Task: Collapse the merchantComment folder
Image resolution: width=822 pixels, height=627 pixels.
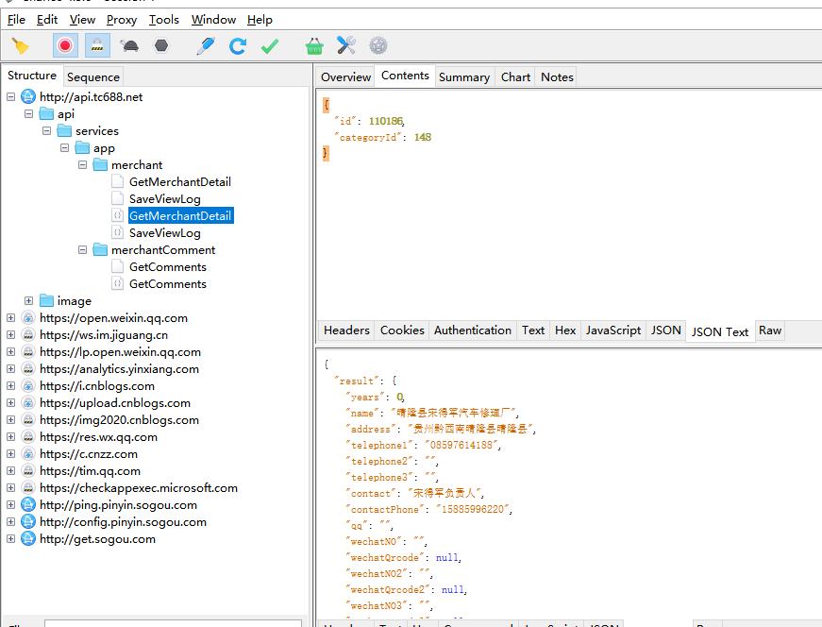Action: pos(82,250)
